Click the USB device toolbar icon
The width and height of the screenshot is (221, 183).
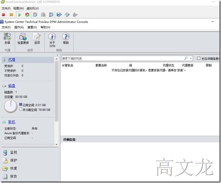tap(75, 15)
